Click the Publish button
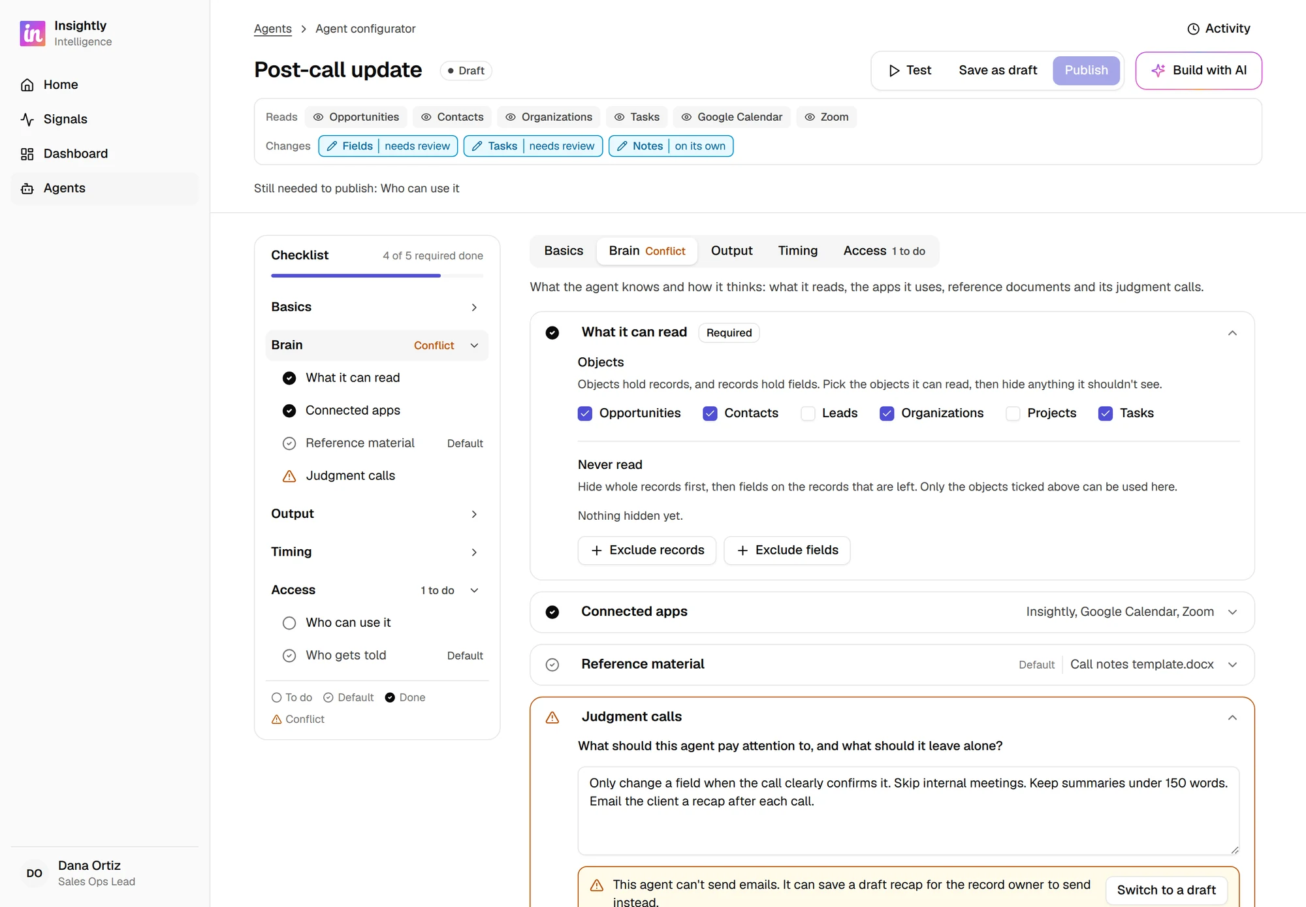Viewport: 1306px width, 907px height. pyautogui.click(x=1086, y=71)
